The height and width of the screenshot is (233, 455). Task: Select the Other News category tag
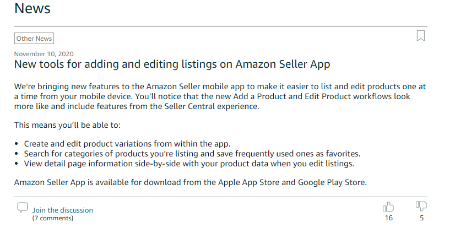coord(34,39)
